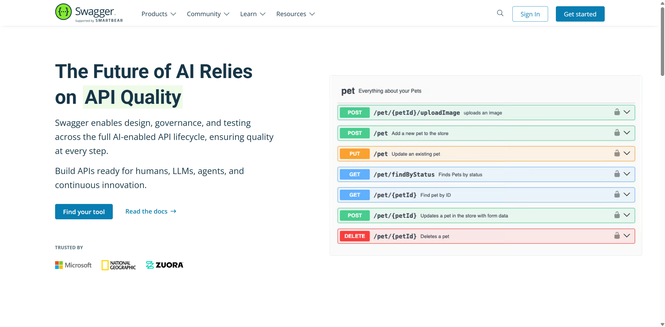This screenshot has height=327, width=665.
Task: Toggle lock on GET /pet/{petId} row
Action: (617, 194)
